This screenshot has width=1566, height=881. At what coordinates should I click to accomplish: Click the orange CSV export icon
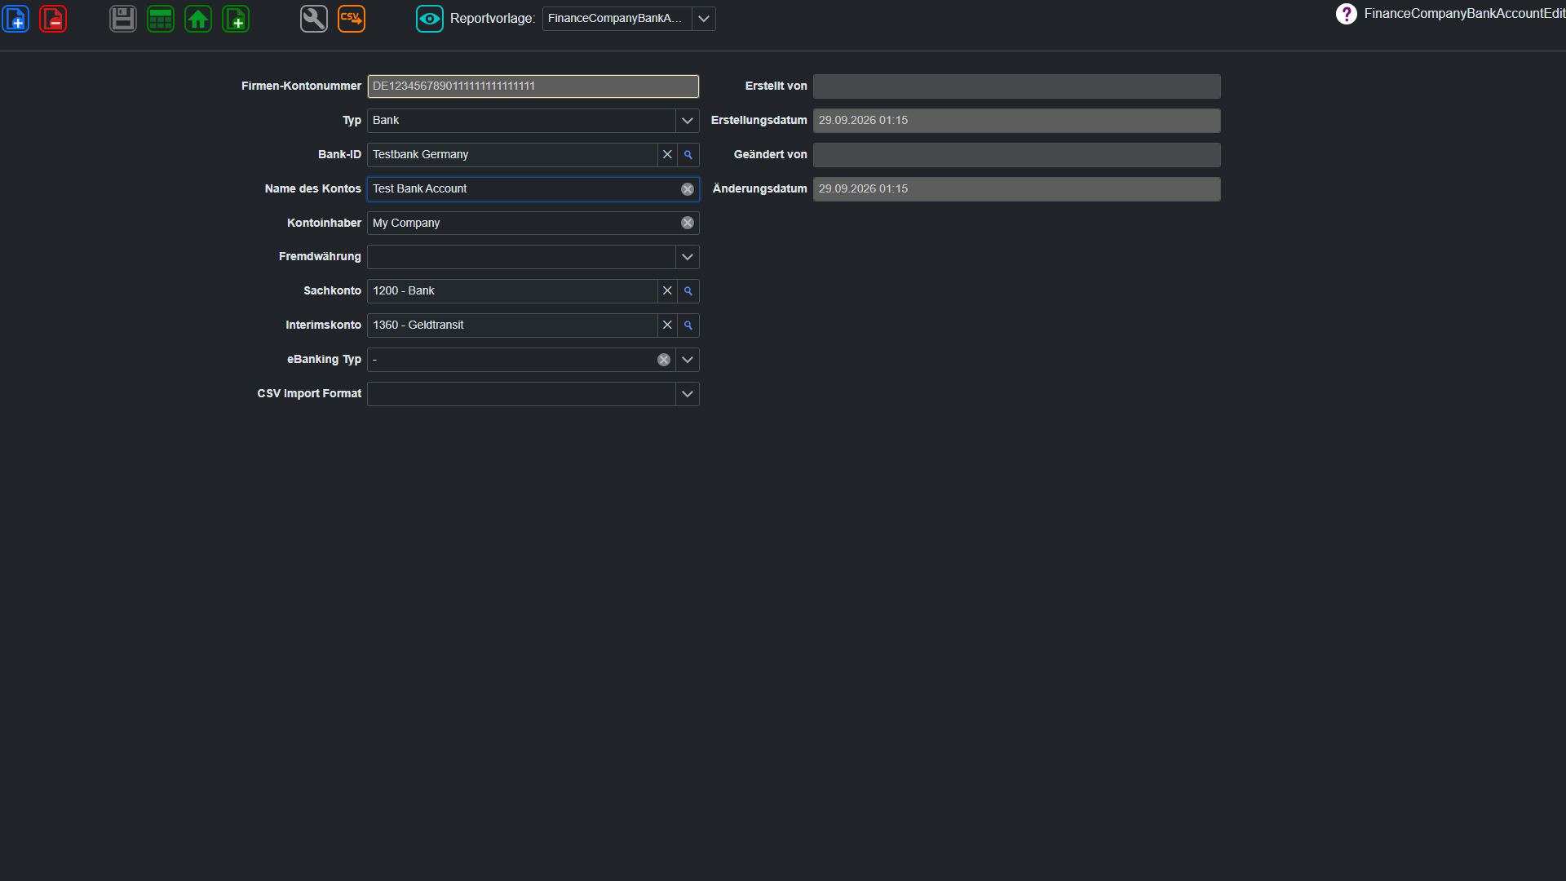[352, 19]
